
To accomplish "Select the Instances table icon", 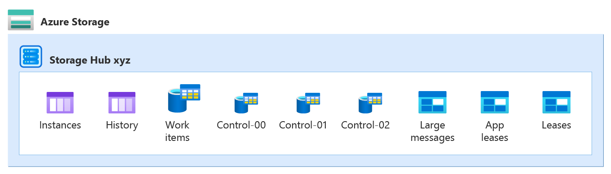I will click(60, 103).
